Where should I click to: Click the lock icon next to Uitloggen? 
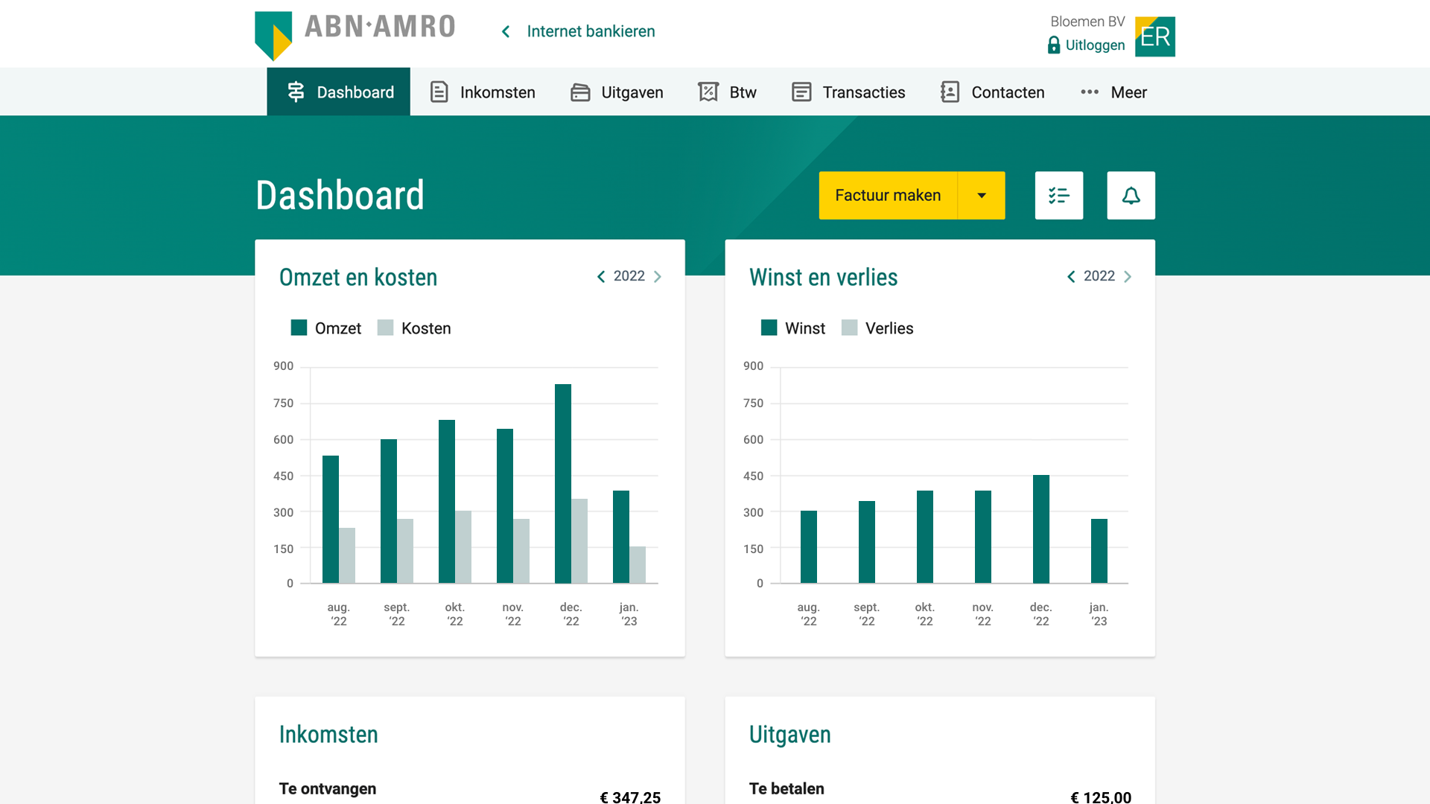[1053, 45]
